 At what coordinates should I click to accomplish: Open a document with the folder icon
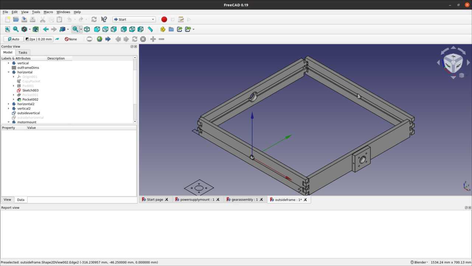coord(16,19)
